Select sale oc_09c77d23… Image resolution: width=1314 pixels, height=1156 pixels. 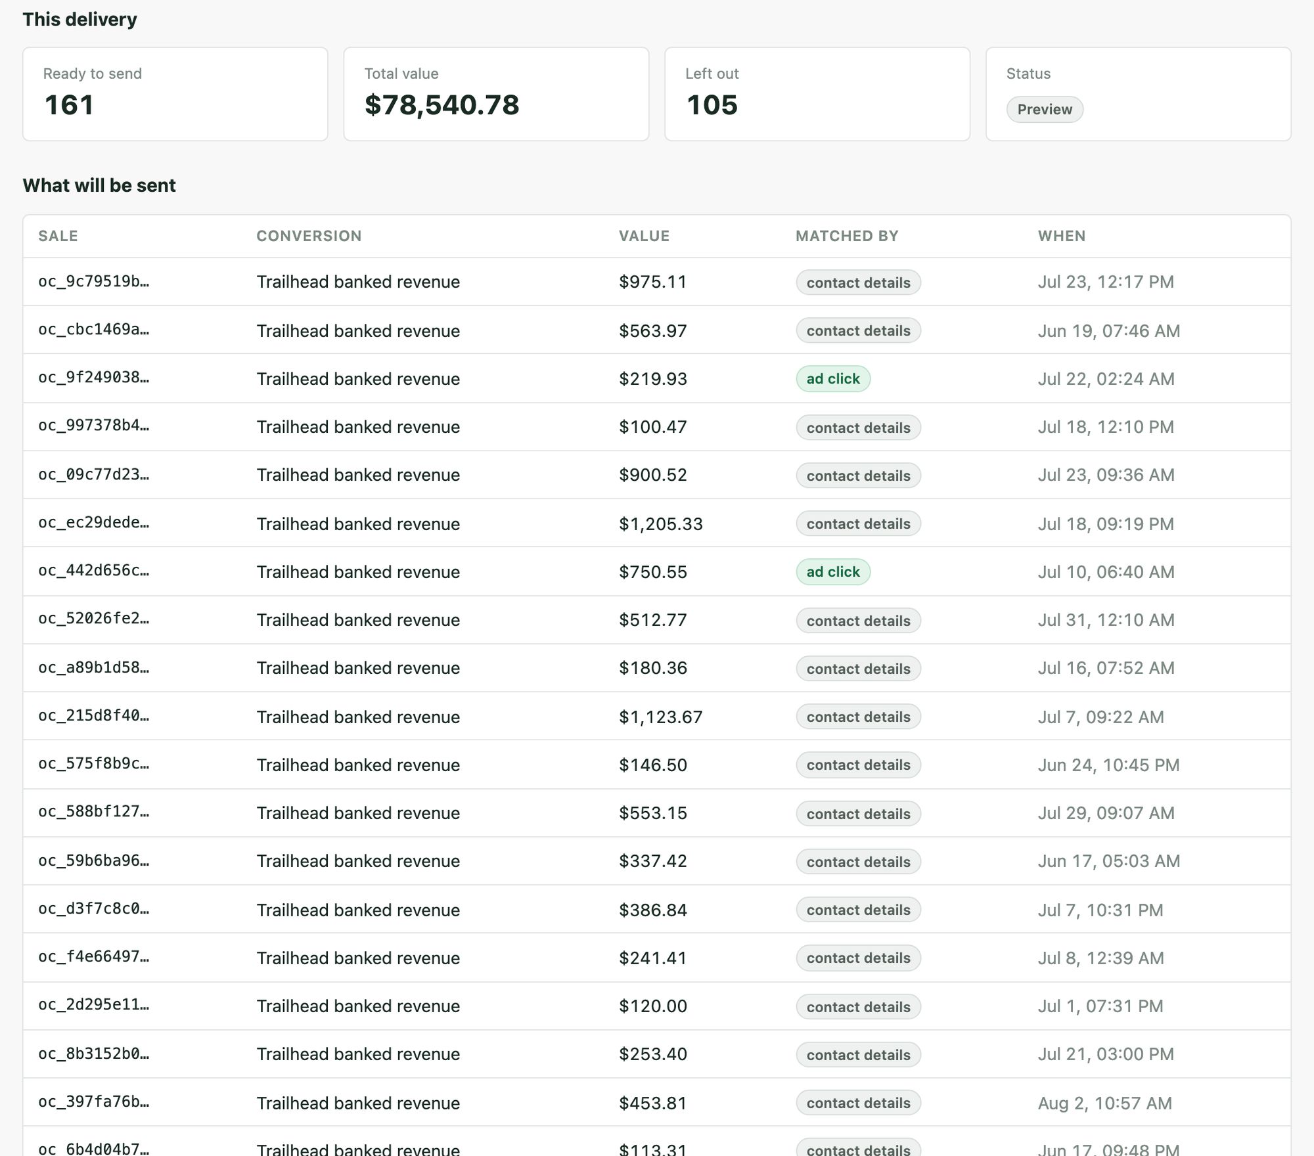94,474
